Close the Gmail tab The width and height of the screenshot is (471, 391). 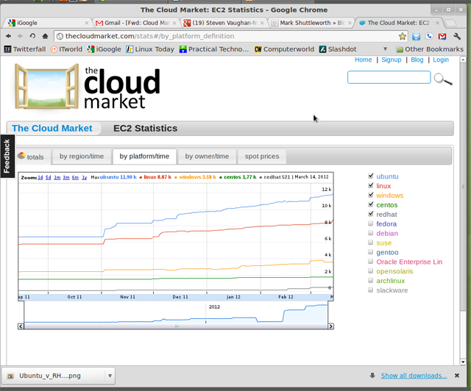[x=174, y=23]
